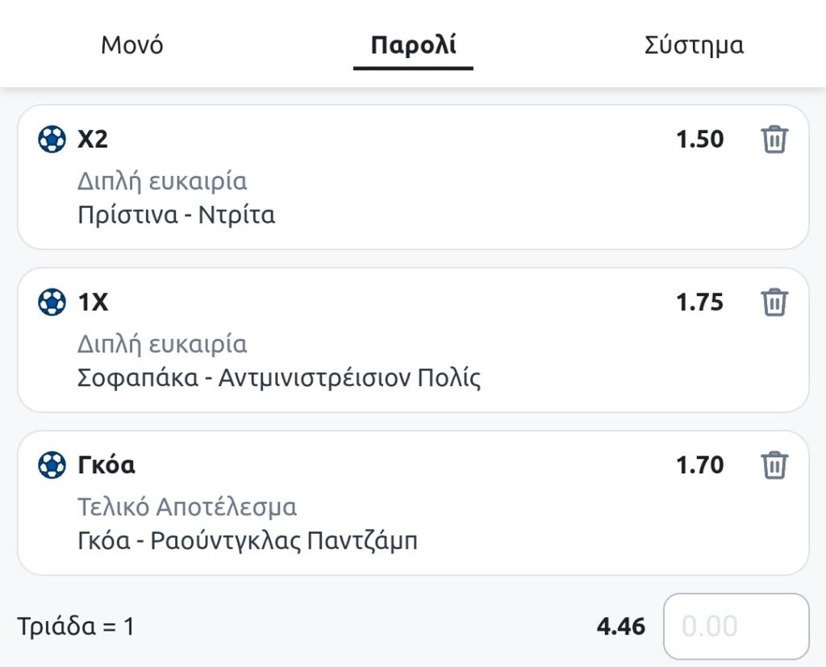This screenshot has width=826, height=667.
Task: Switch to the Μονό tab
Action: point(132,45)
